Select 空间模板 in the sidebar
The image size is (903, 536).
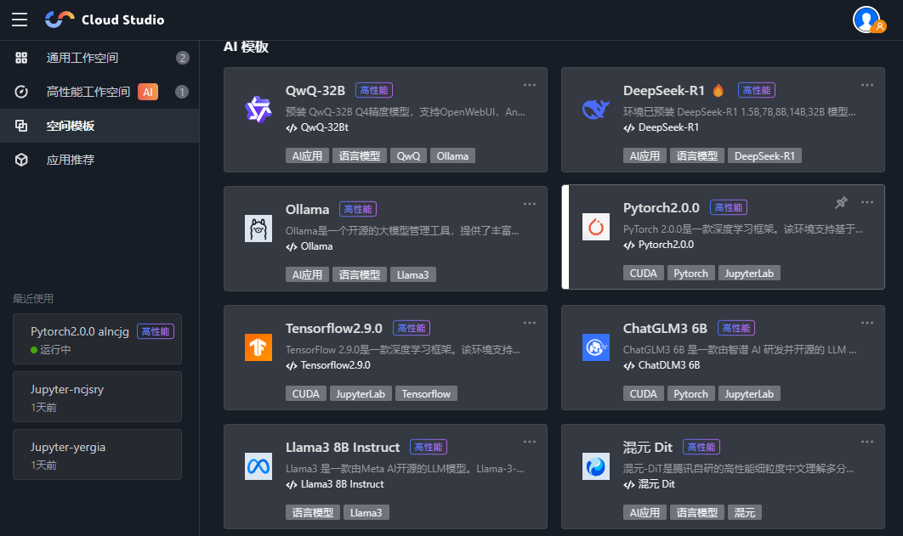click(99, 126)
